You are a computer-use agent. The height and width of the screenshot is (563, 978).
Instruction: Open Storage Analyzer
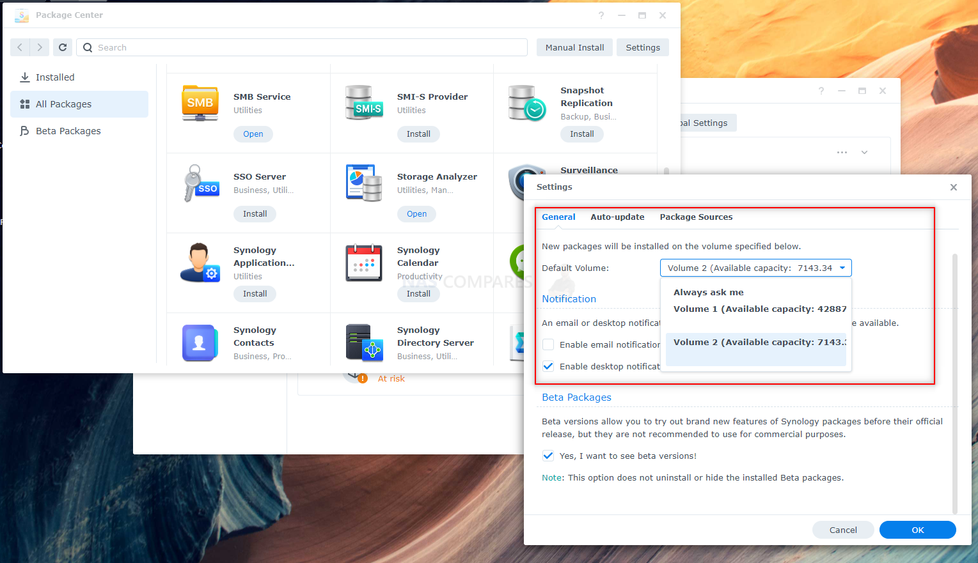[x=416, y=214]
